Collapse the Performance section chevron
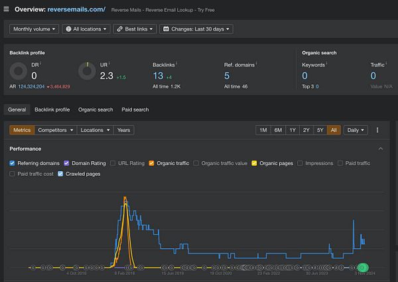Image resolution: width=398 pixels, height=282 pixels. 380,149
